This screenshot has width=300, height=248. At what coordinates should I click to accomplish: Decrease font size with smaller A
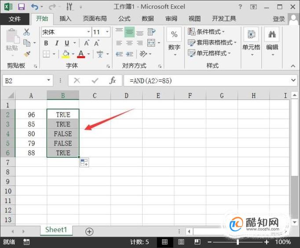(x=96, y=43)
